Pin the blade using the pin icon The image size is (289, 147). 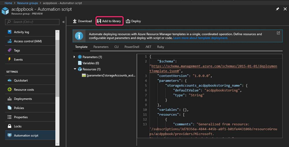click(x=277, y=9)
